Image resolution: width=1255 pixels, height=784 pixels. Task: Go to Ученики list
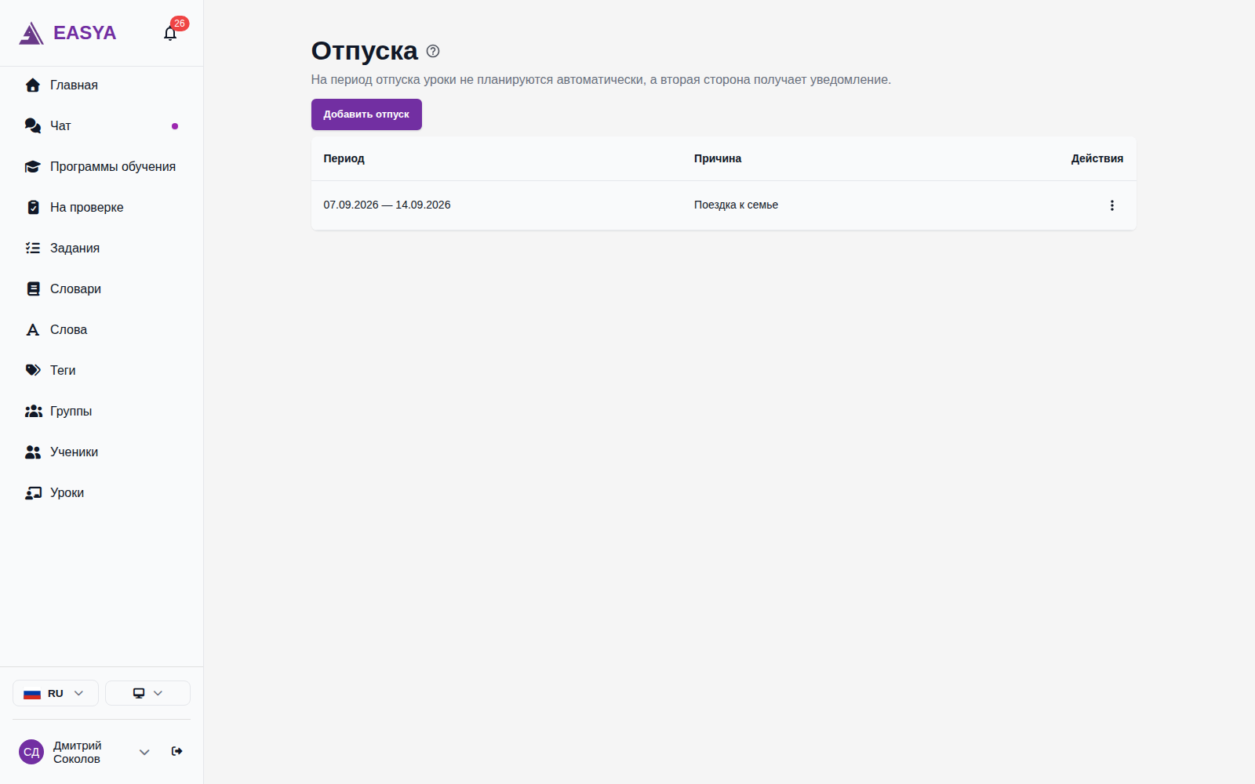click(x=101, y=452)
